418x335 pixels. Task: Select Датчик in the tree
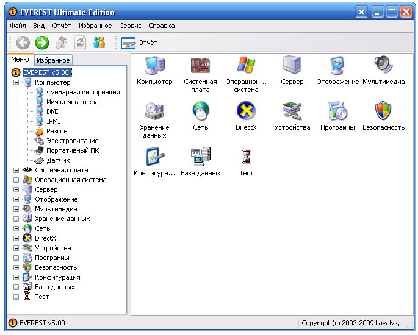58,160
